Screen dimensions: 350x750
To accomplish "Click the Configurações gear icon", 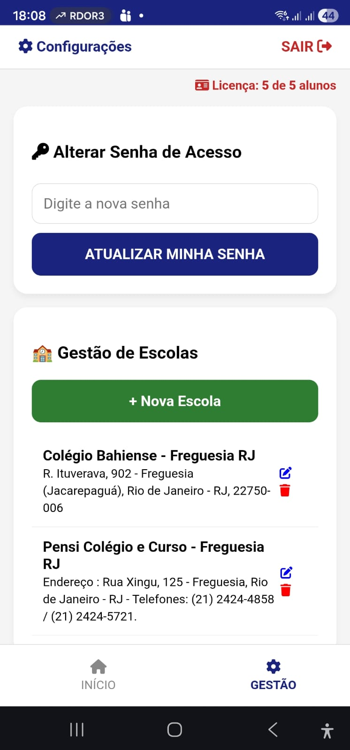I will [x=25, y=46].
